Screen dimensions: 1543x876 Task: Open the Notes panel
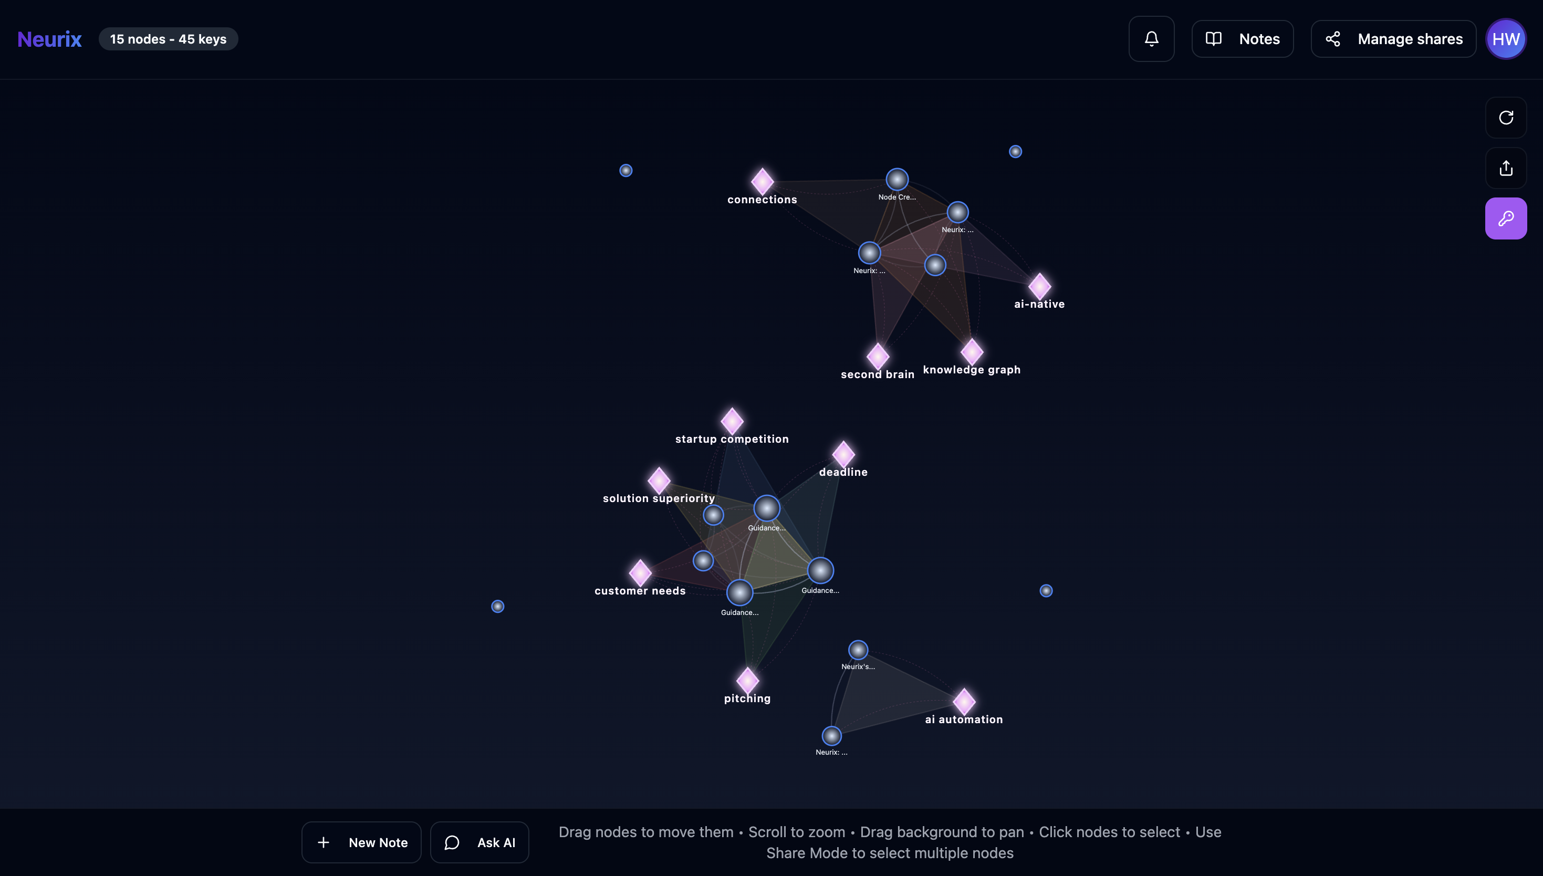[x=1242, y=38]
